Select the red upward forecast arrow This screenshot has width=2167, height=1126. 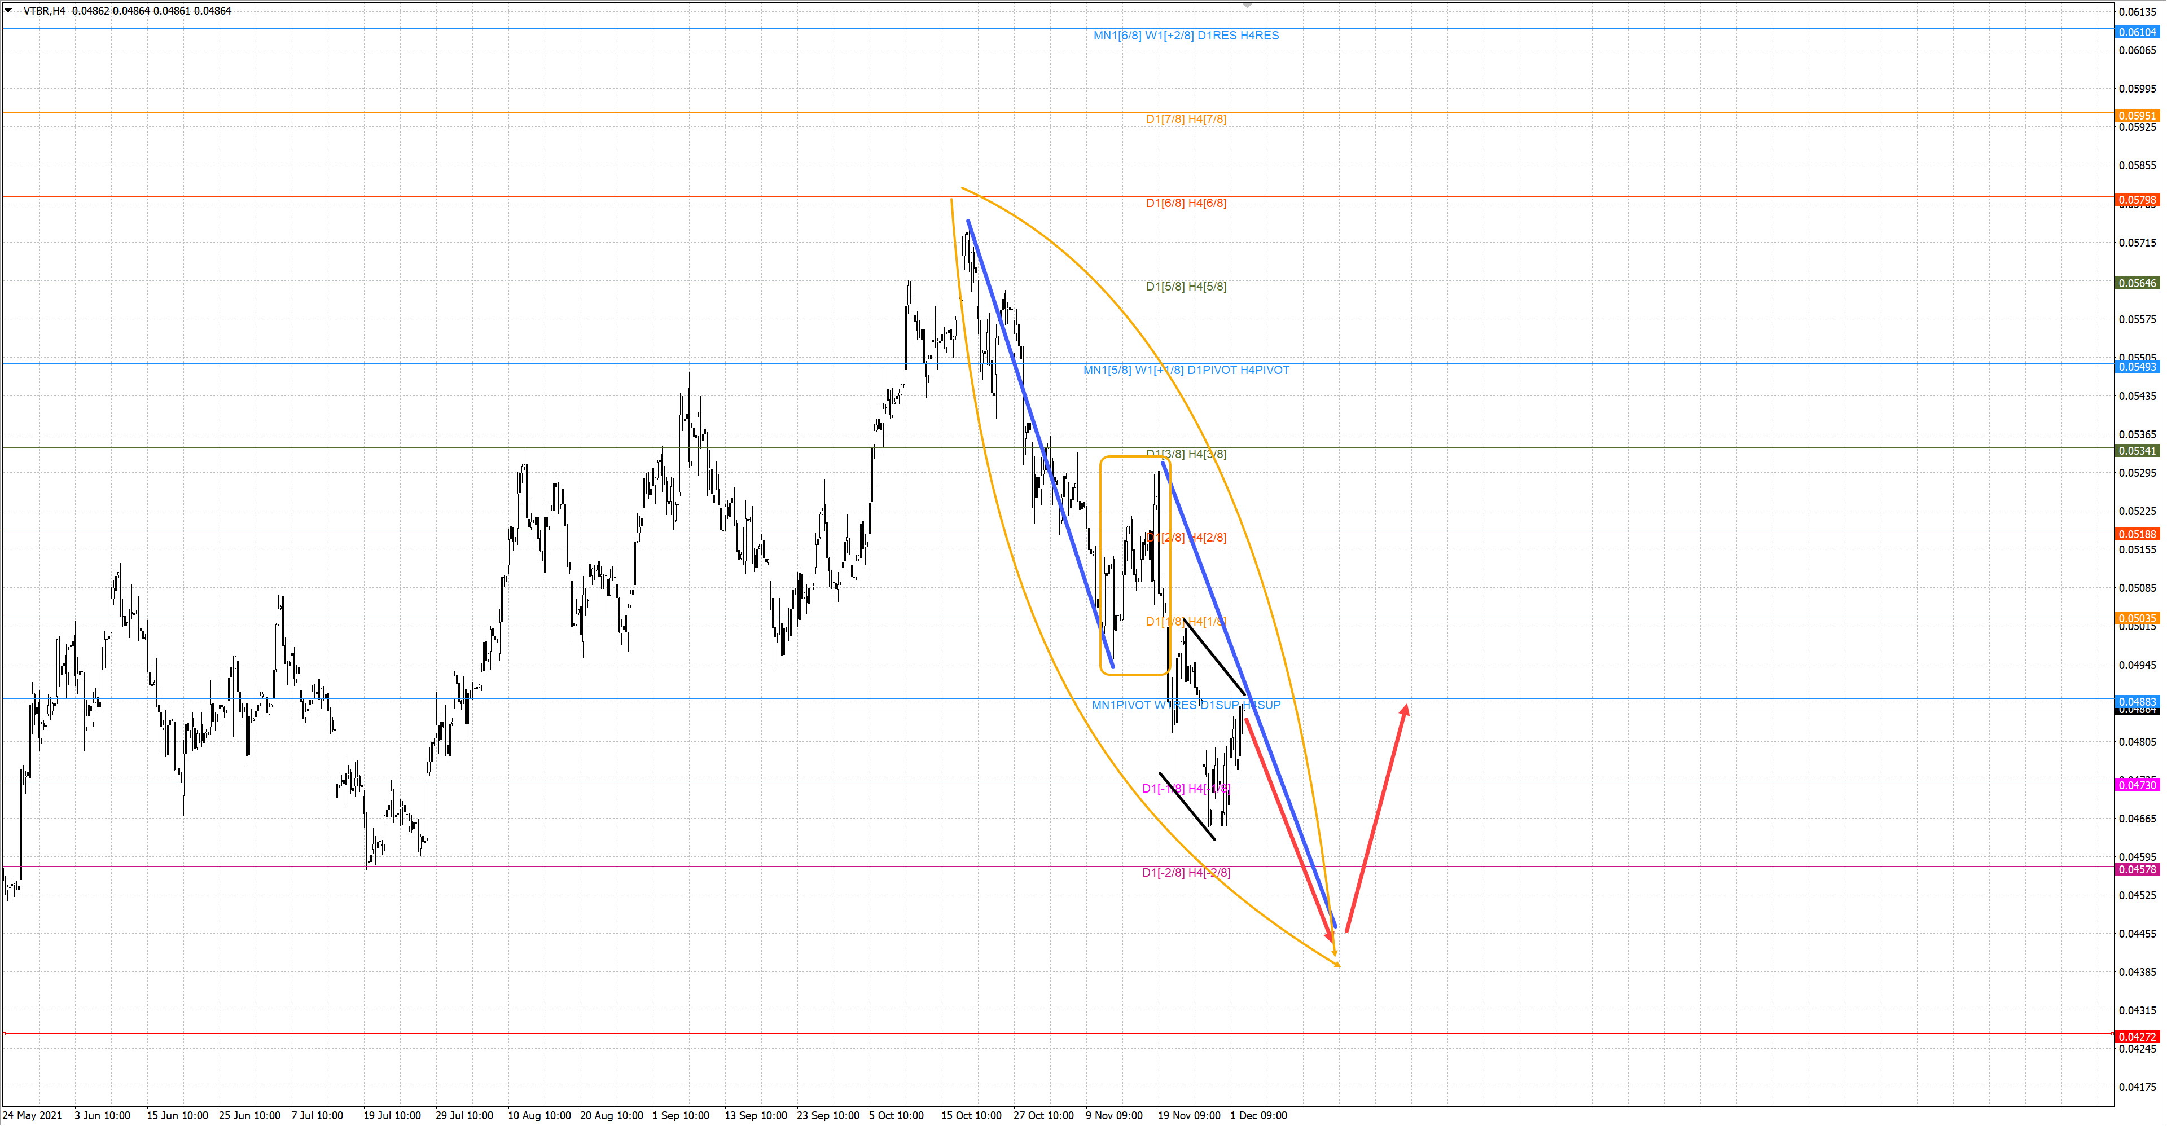click(1376, 817)
